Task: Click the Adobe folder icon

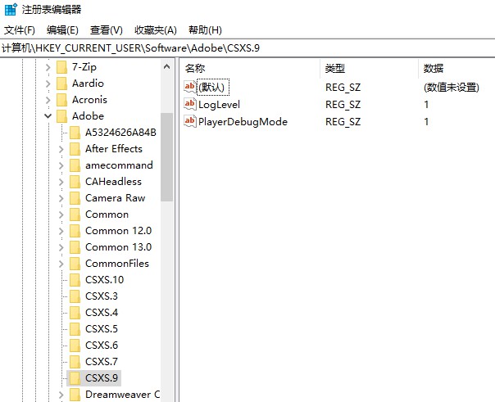Action: coord(61,116)
